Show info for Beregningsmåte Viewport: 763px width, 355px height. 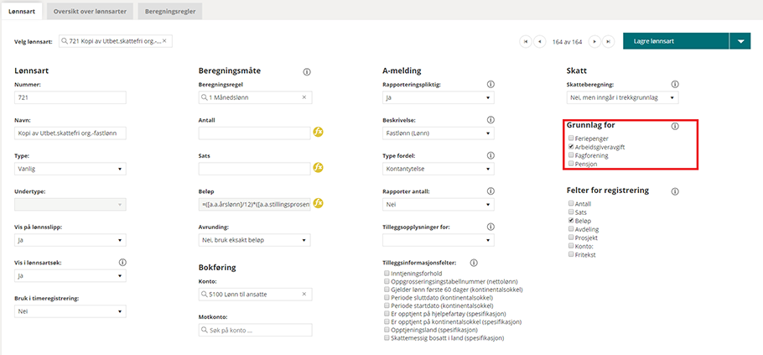(x=307, y=71)
